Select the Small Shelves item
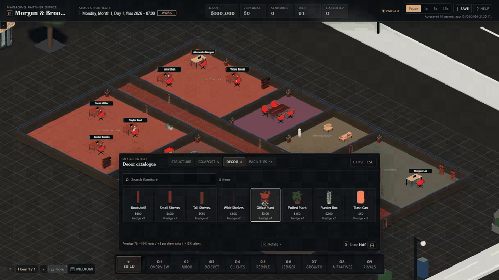The width and height of the screenshot is (499, 280). (170, 205)
